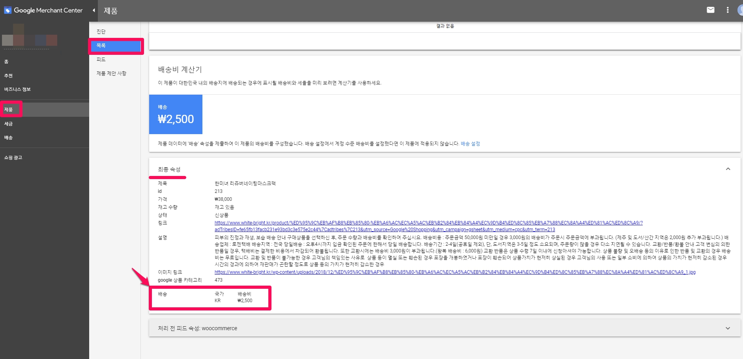Collapse the 최종 속성 section
The image size is (743, 359).
pyautogui.click(x=728, y=169)
